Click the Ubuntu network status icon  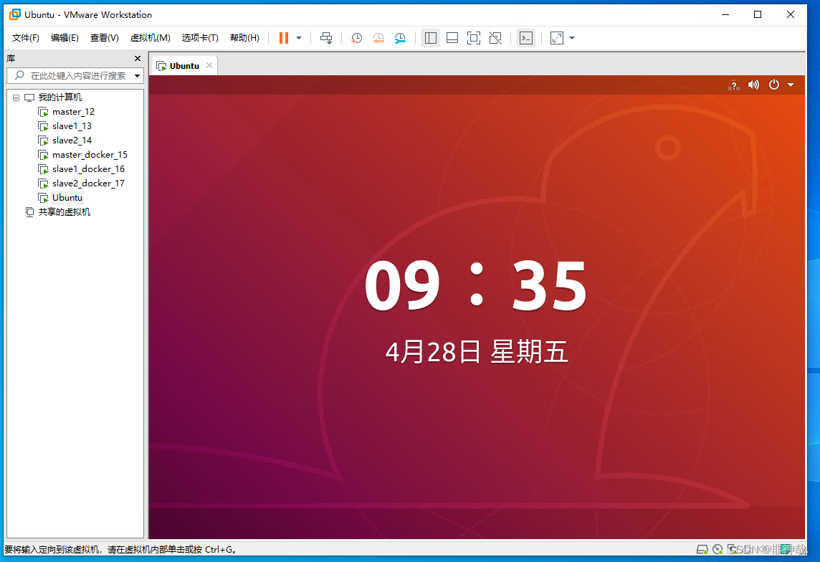point(734,85)
